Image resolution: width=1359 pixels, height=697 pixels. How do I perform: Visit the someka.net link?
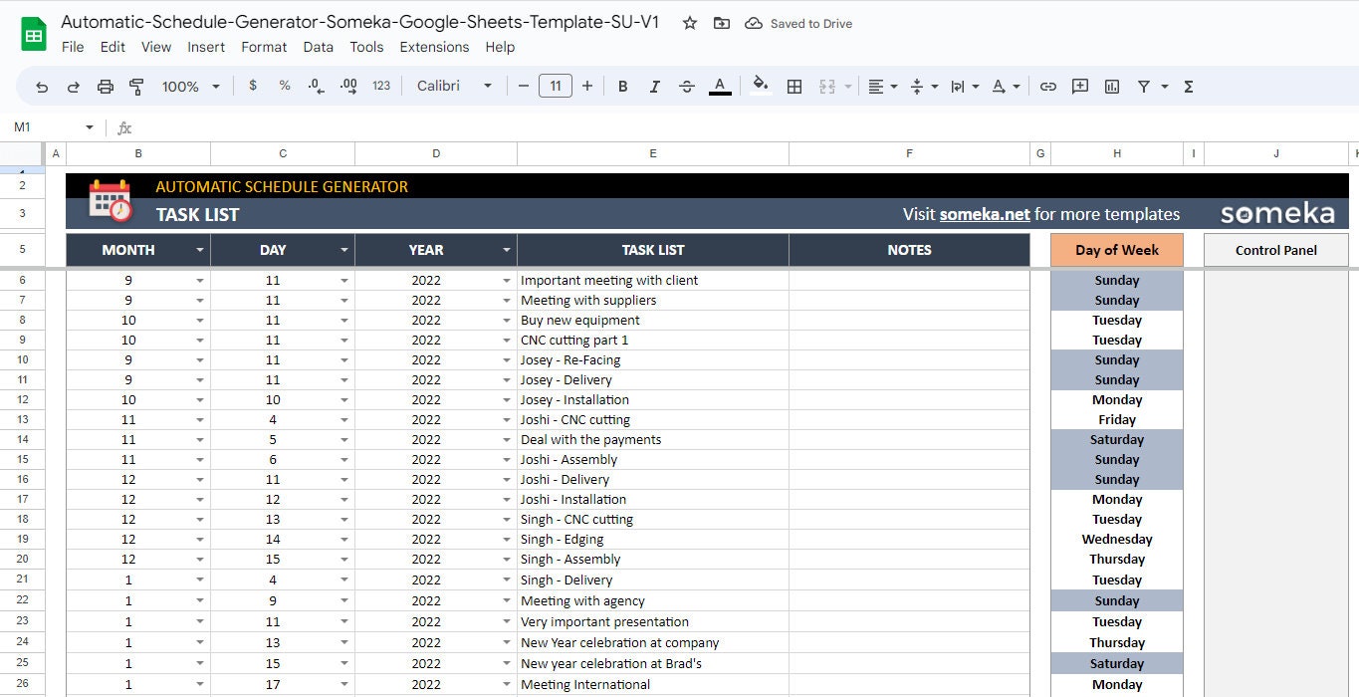click(984, 213)
